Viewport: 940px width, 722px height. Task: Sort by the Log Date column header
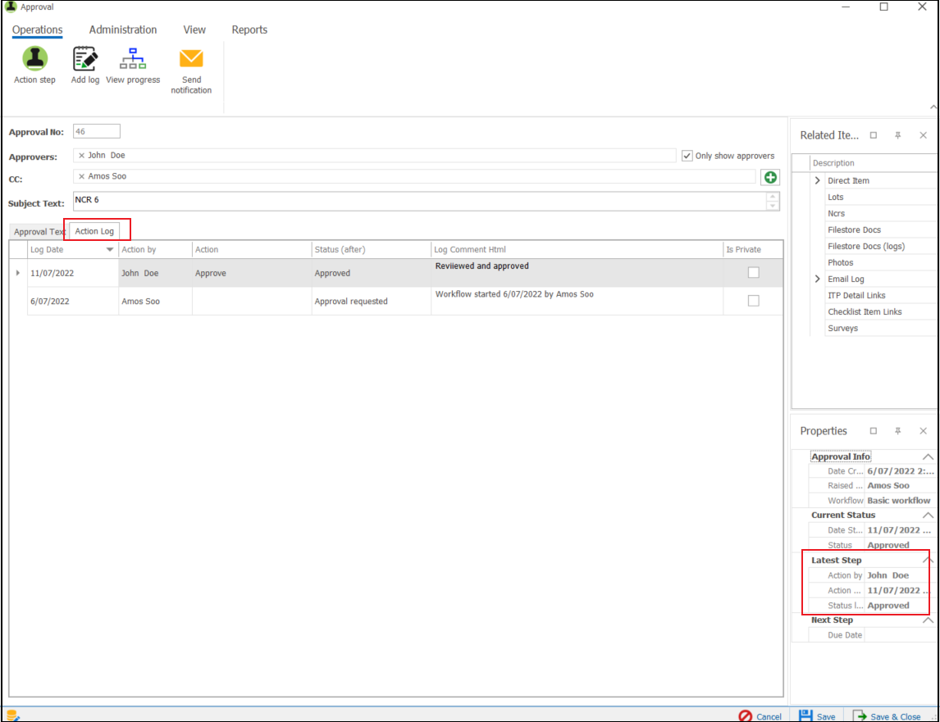pos(66,249)
